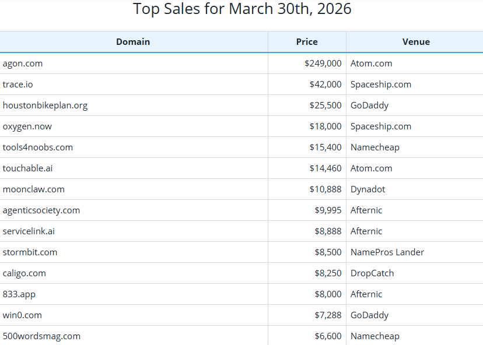The image size is (483, 345).
Task: Click the $25,500 price value
Action: click(x=325, y=105)
